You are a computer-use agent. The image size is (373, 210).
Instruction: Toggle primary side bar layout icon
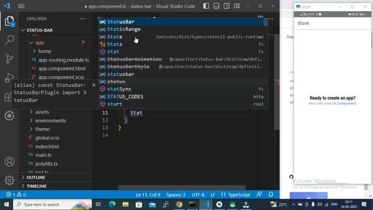tap(206, 6)
